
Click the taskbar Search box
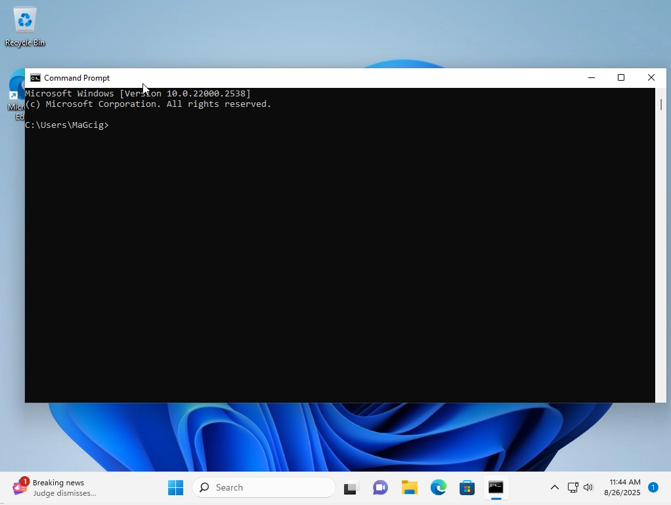[264, 487]
